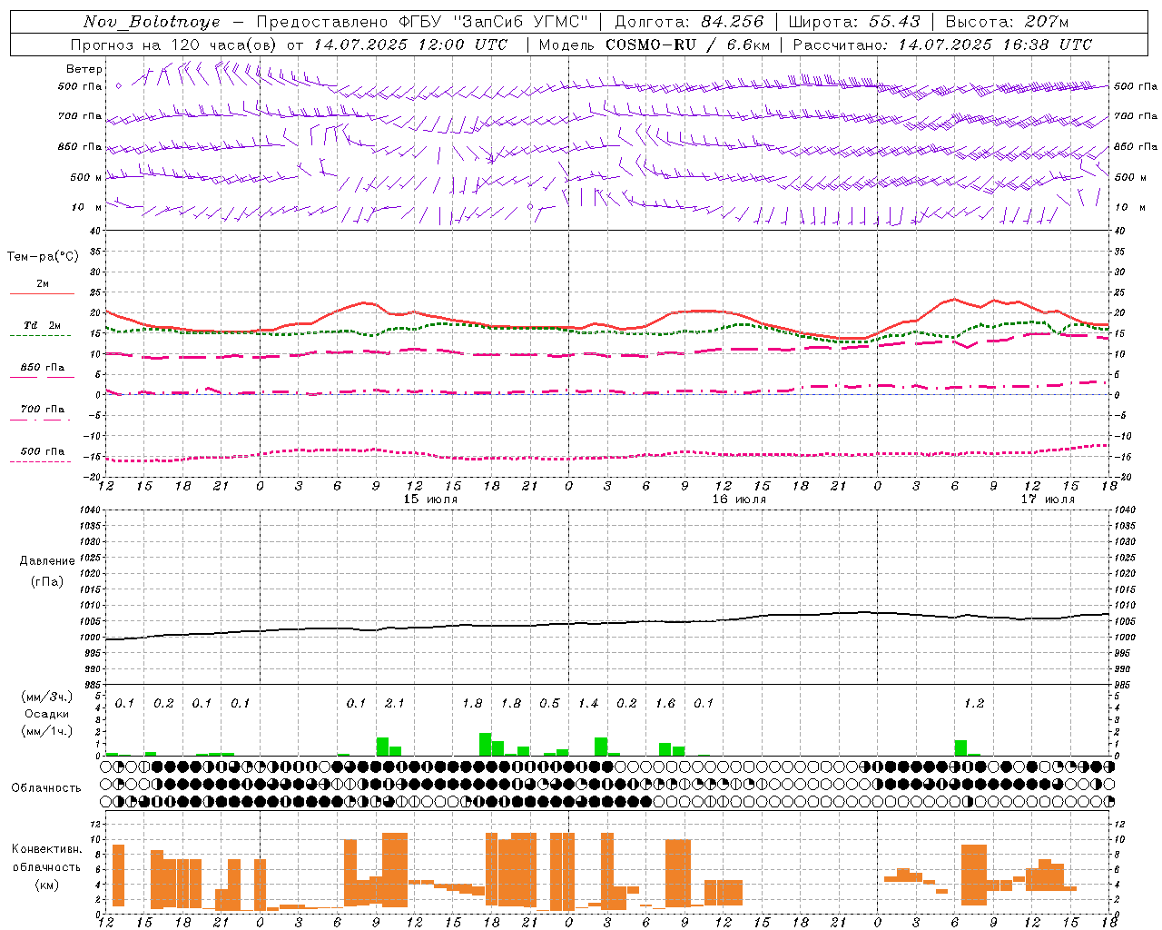1162x930 pixels.
Task: Click the latitude value 55.43
Action: (x=894, y=22)
